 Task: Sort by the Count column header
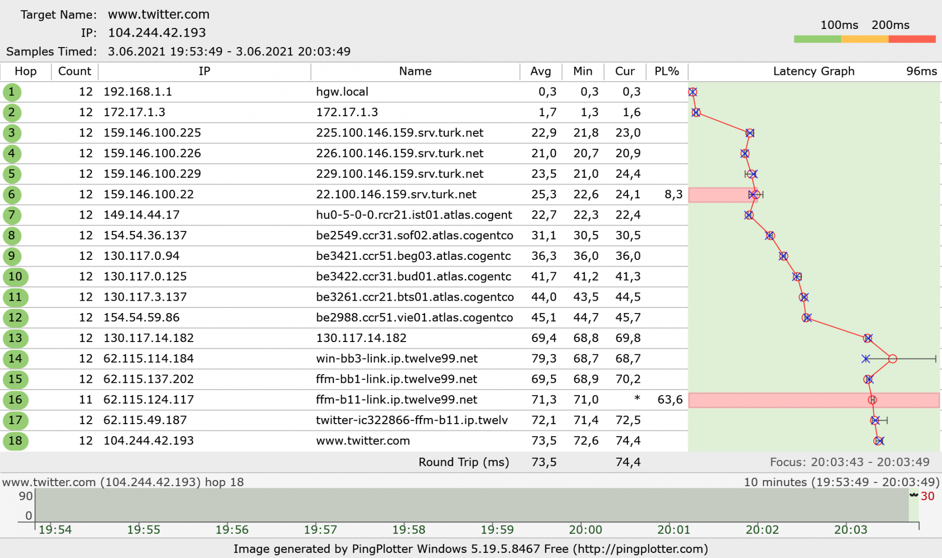coord(74,71)
